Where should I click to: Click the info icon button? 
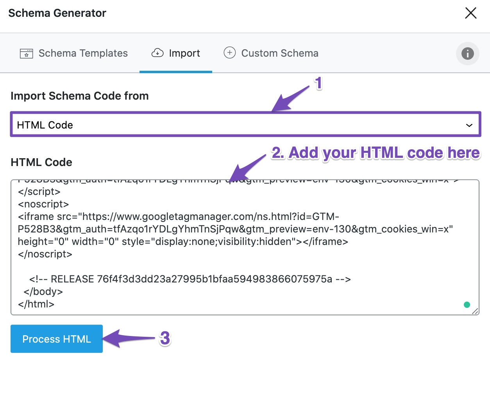[x=467, y=53]
